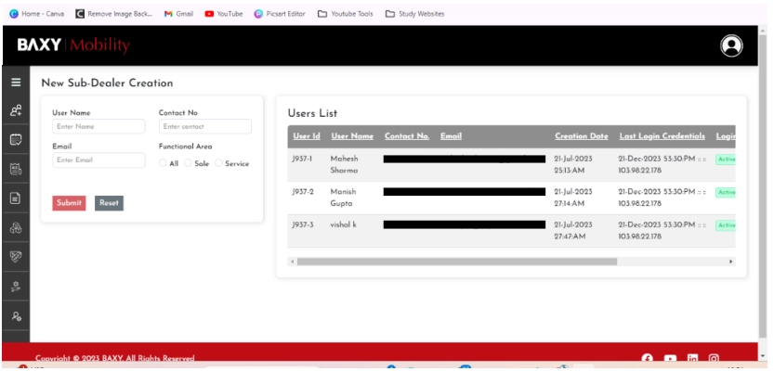Sort by Last Login Credentials column header
Image resolution: width=774 pixels, height=371 pixels.
click(662, 136)
